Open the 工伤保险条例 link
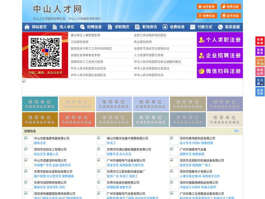265x199 pixels. 79,42
